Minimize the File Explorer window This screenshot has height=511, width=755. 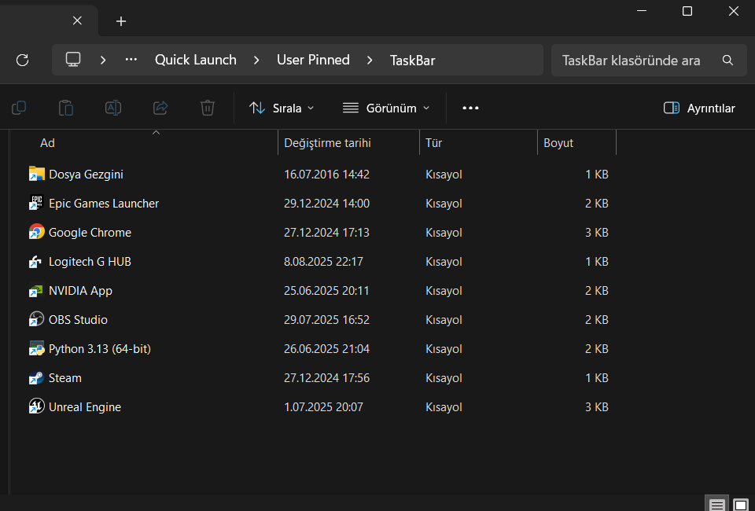tap(642, 10)
